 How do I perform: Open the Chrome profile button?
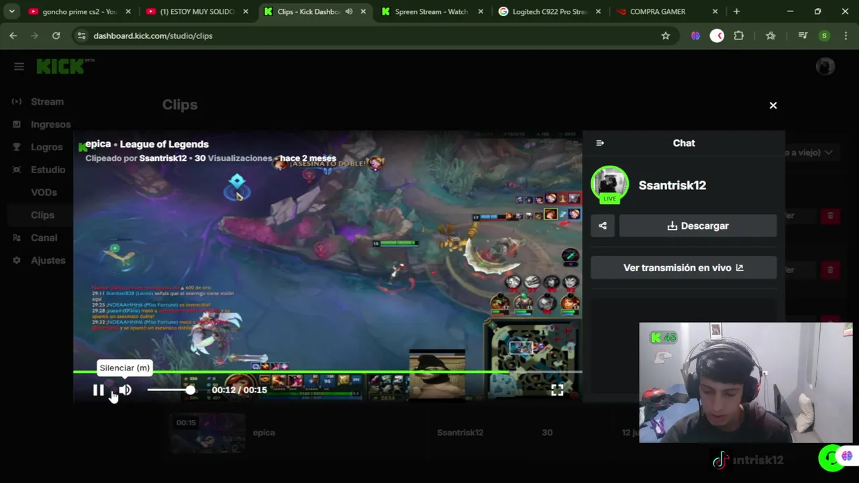coord(824,36)
